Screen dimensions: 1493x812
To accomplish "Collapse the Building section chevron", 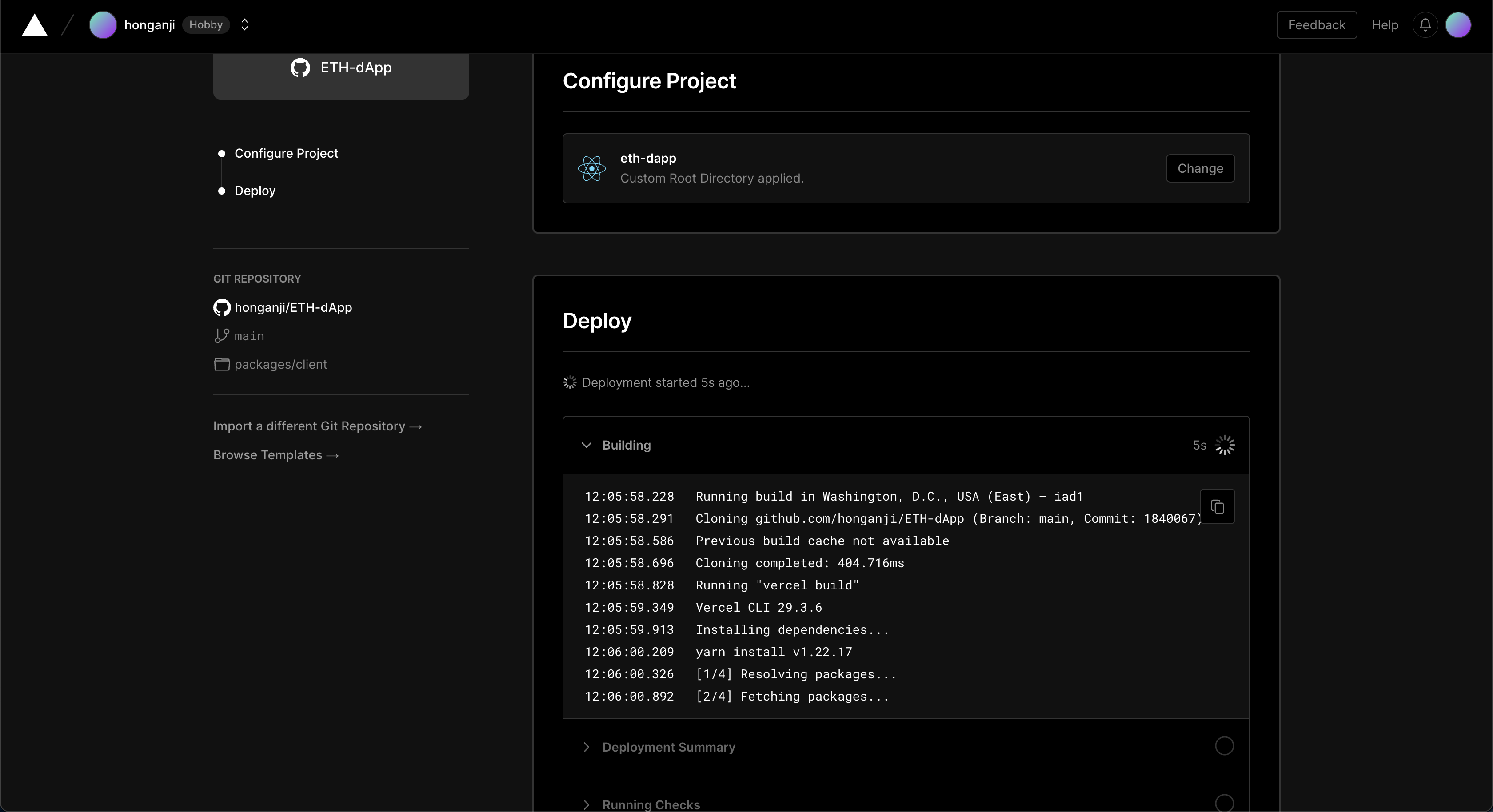I will pos(586,445).
